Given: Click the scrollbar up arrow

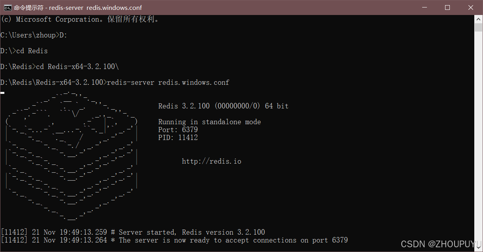Looking at the screenshot, I should point(478,19).
